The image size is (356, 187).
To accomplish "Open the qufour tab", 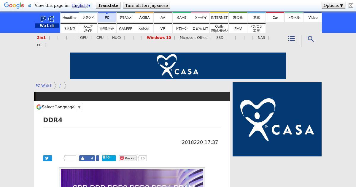I will (x=144, y=28).
